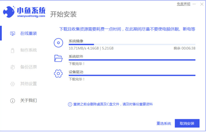Click the 系统软件 completed progress bar
This screenshot has height=132, width=206.
(132, 60)
